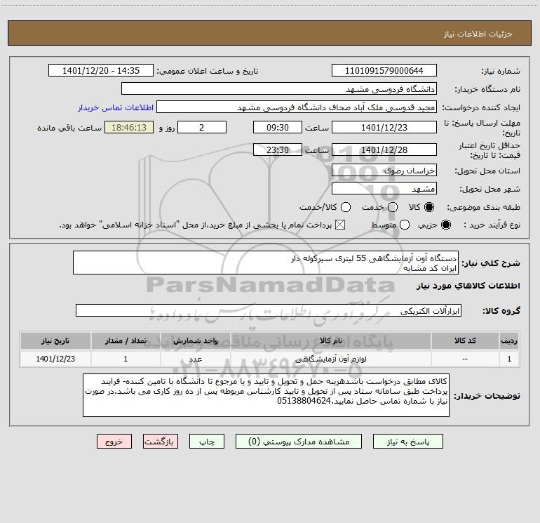The height and width of the screenshot is (523, 540).
Task: Click the تاریخ نیاز column header
Action: (55, 340)
